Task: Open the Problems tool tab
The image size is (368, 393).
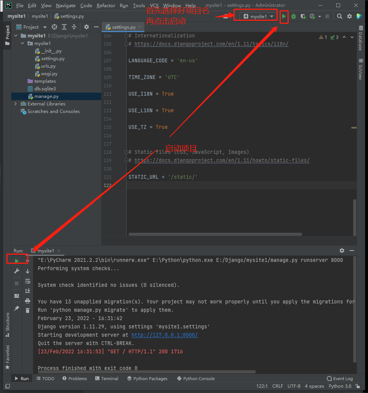Action: click(74, 379)
